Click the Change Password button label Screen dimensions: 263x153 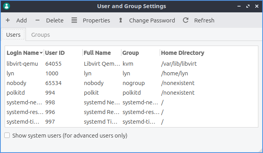pos(152,20)
